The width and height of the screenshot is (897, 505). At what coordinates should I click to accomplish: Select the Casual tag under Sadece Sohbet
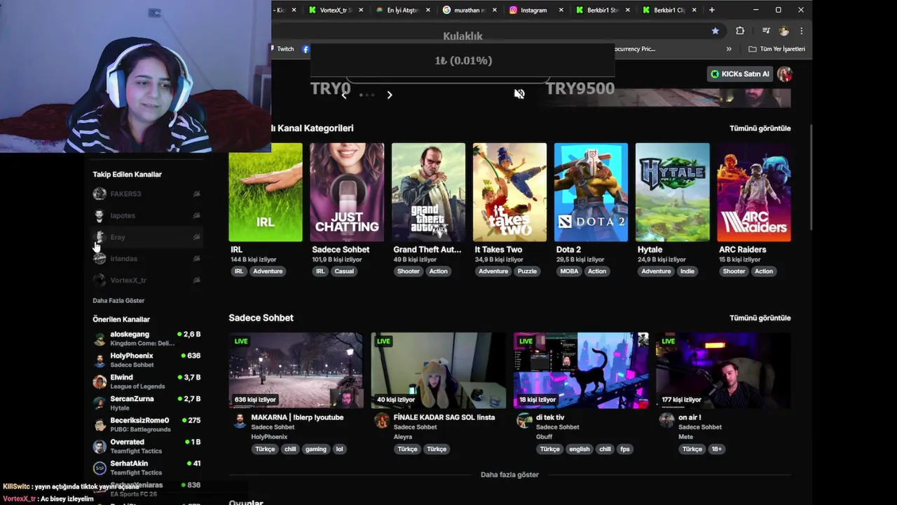pos(344,271)
